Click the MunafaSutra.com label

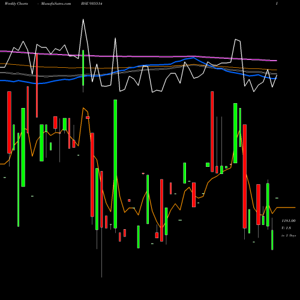coord(56,4)
